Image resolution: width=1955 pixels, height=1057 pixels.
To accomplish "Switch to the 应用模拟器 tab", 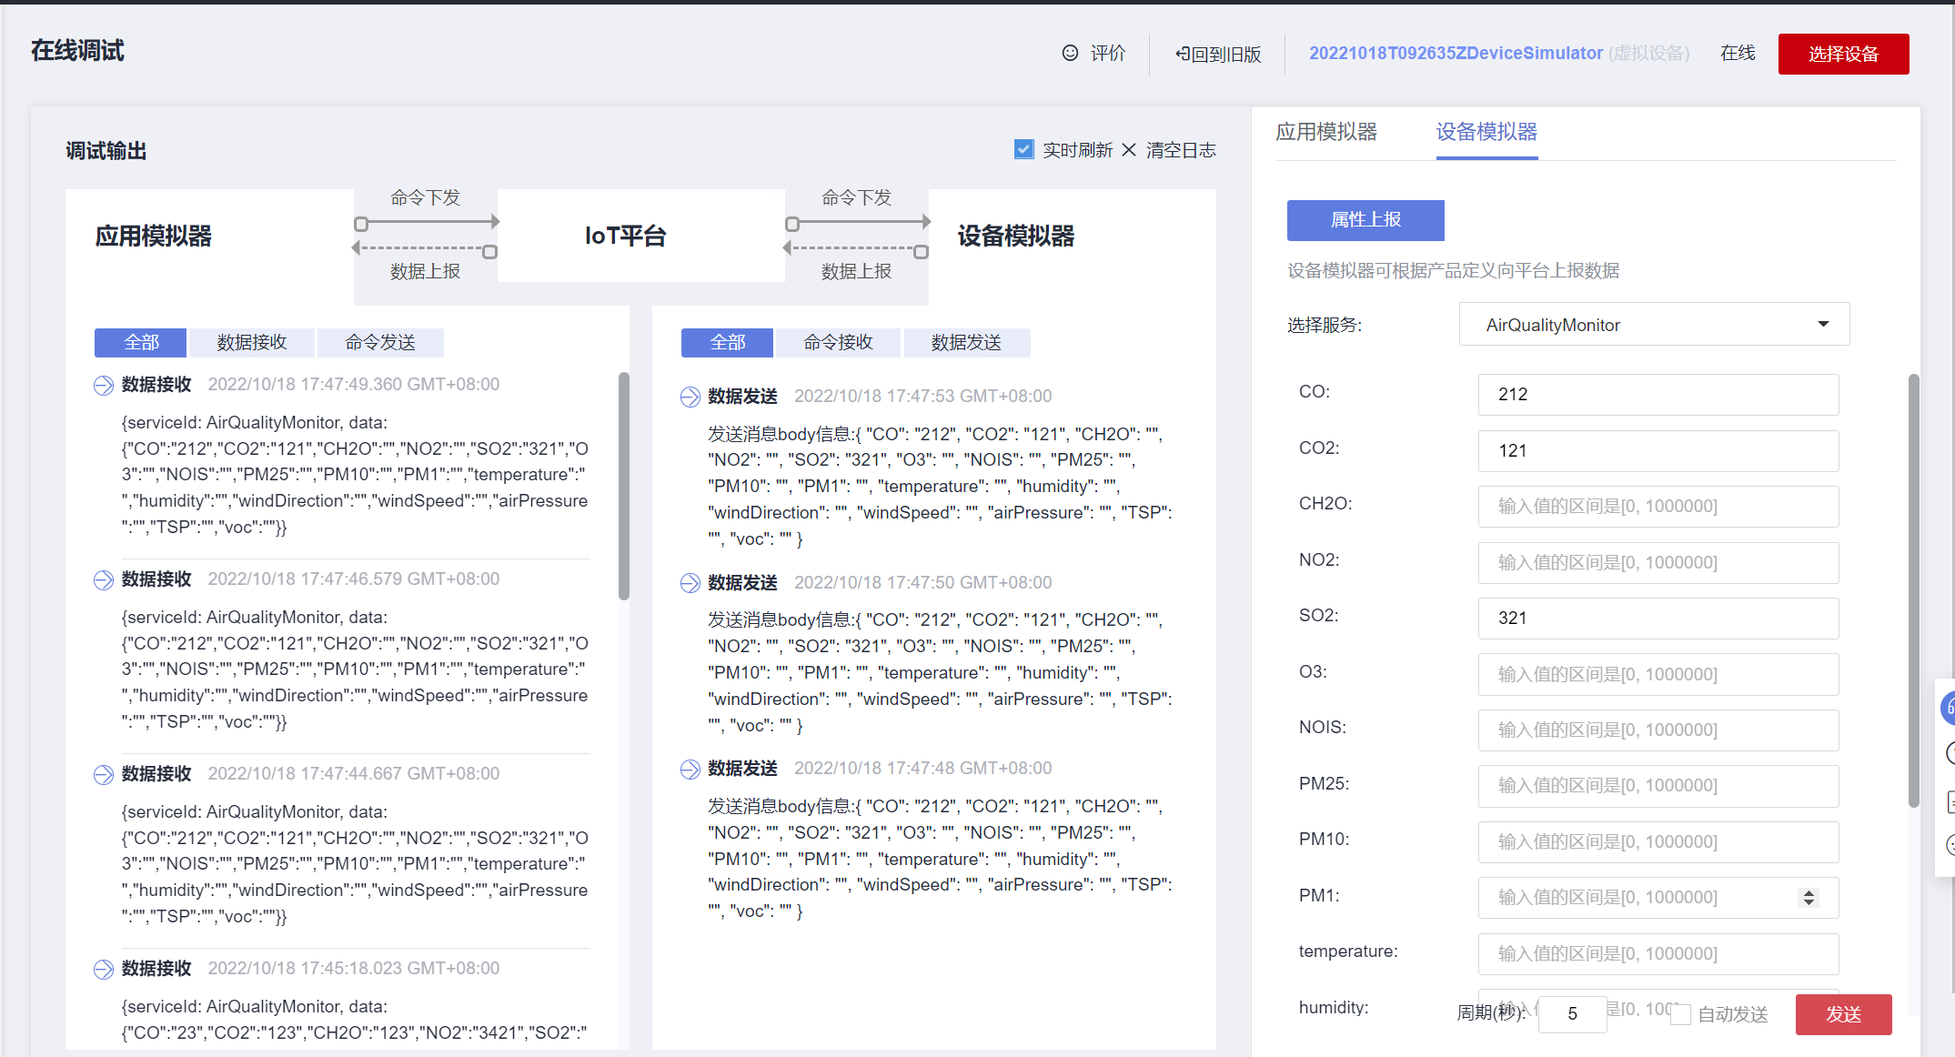I will 1326,132.
